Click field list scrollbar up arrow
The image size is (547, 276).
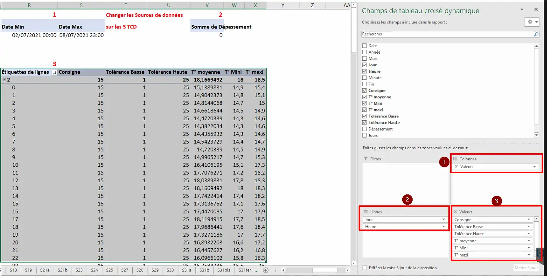(x=536, y=46)
